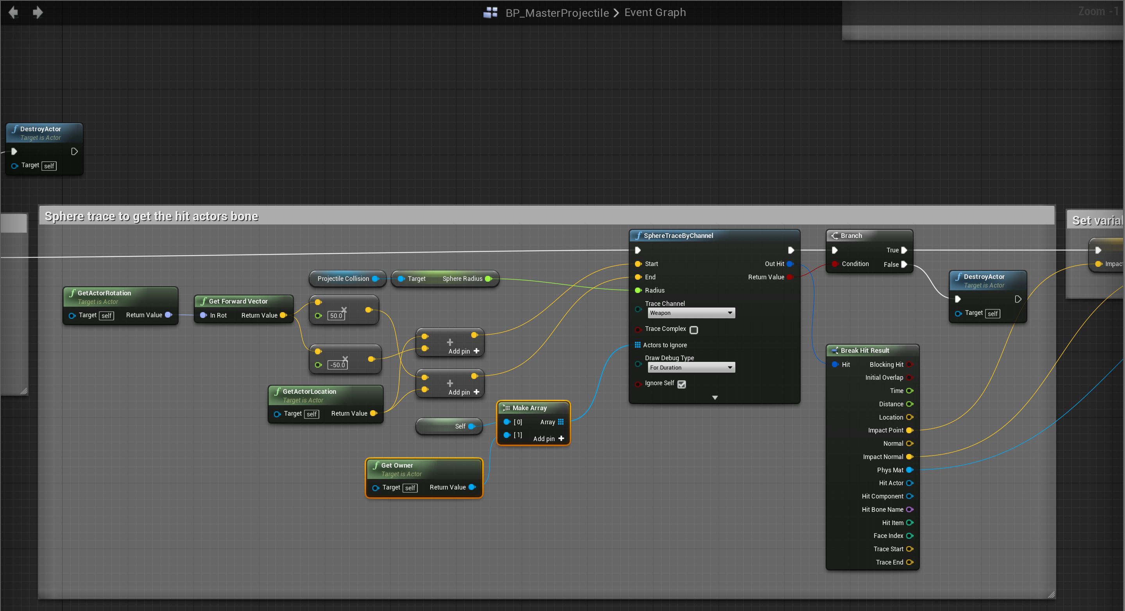
Task: Click the Make Array node icon
Action: (x=506, y=408)
